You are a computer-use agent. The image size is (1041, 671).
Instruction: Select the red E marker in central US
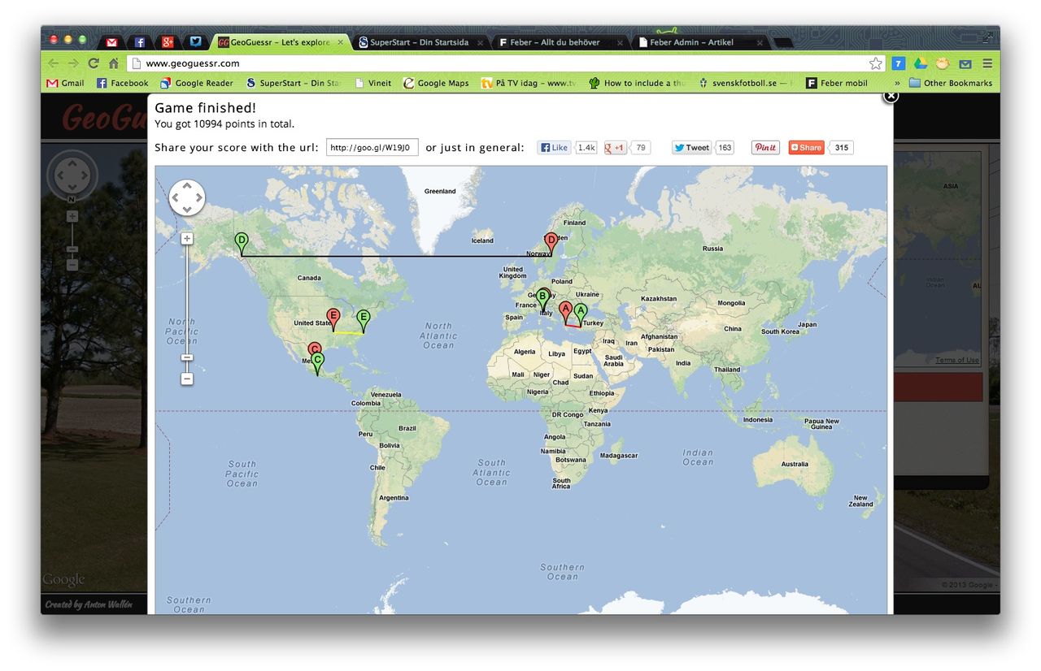[x=333, y=320]
